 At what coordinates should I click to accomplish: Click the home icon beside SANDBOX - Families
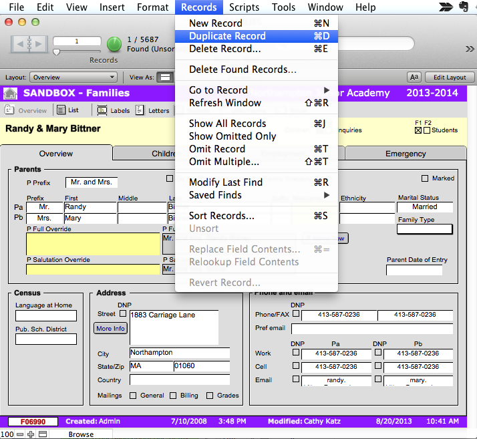click(x=10, y=94)
